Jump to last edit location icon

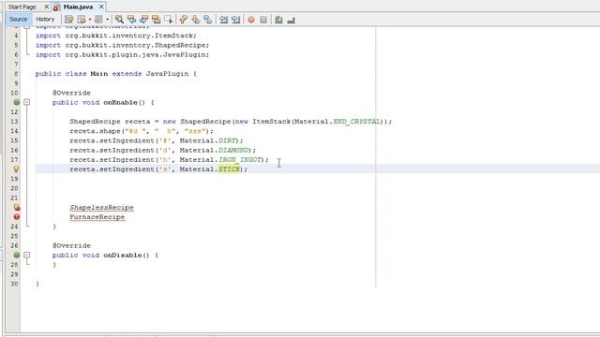click(68, 20)
